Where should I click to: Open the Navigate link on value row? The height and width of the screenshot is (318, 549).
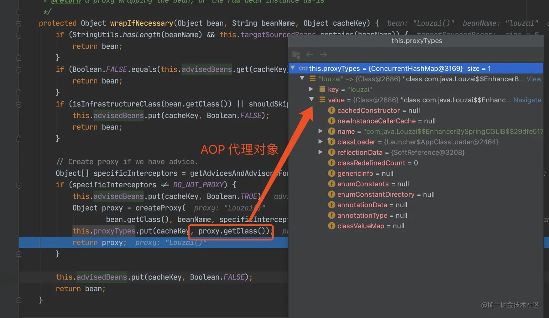pos(527,100)
